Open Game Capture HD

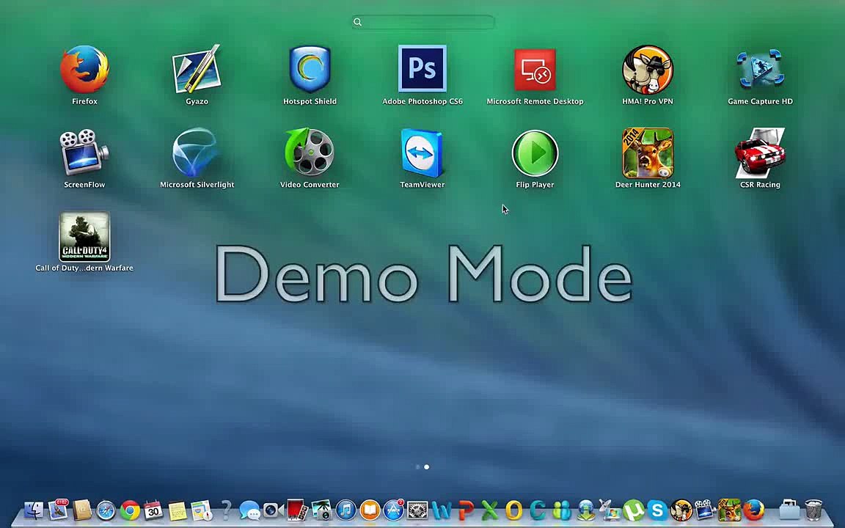coord(760,70)
